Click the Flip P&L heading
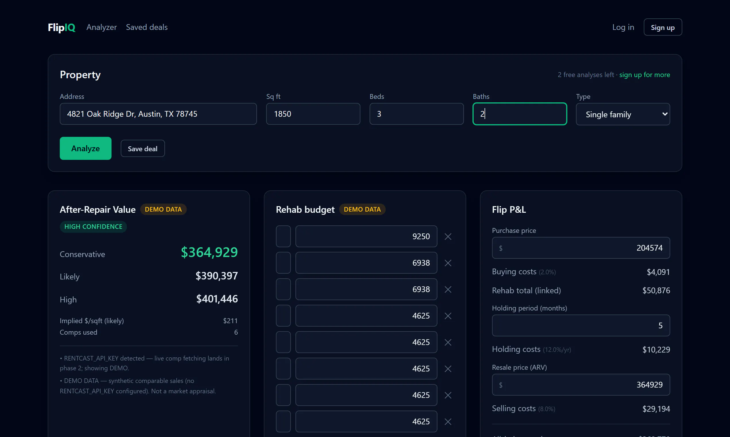Screen dimensions: 730x437 click(x=509, y=209)
